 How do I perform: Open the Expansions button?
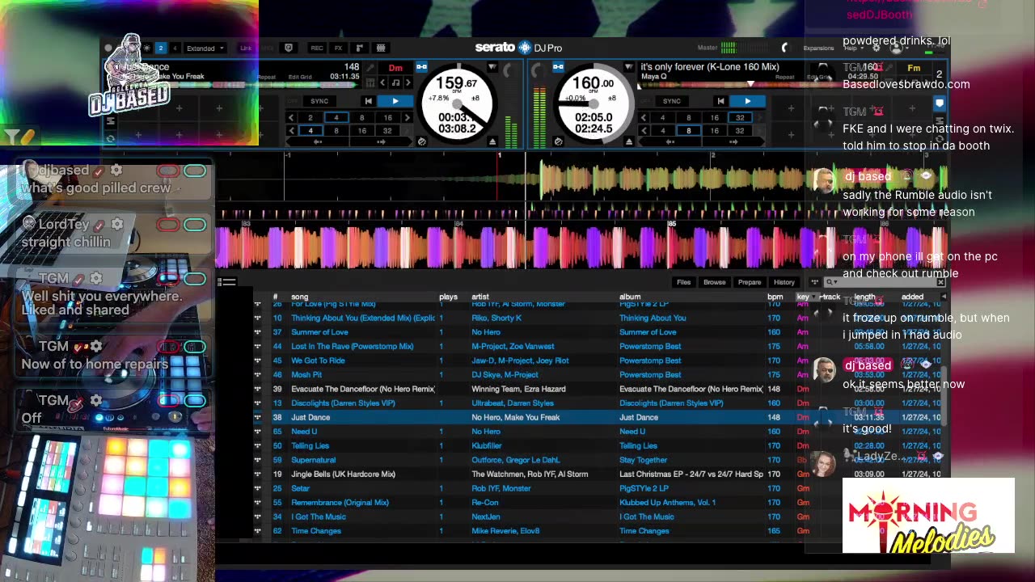click(x=818, y=48)
